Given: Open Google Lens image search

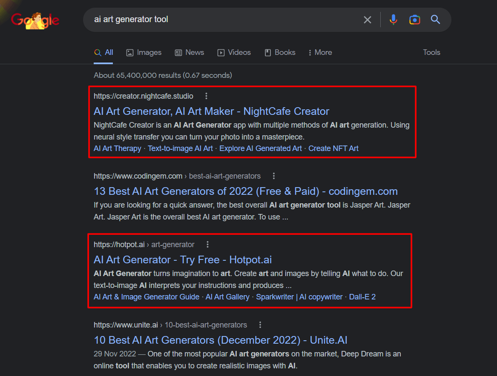Looking at the screenshot, I should point(414,20).
